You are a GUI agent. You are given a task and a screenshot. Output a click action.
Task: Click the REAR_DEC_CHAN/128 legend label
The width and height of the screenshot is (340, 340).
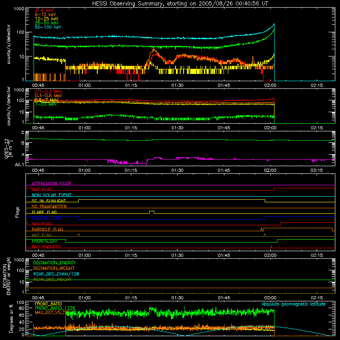pyautogui.click(x=56, y=274)
